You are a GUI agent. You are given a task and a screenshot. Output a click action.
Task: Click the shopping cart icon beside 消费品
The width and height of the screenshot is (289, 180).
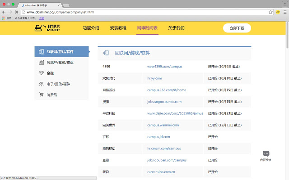click(x=41, y=95)
